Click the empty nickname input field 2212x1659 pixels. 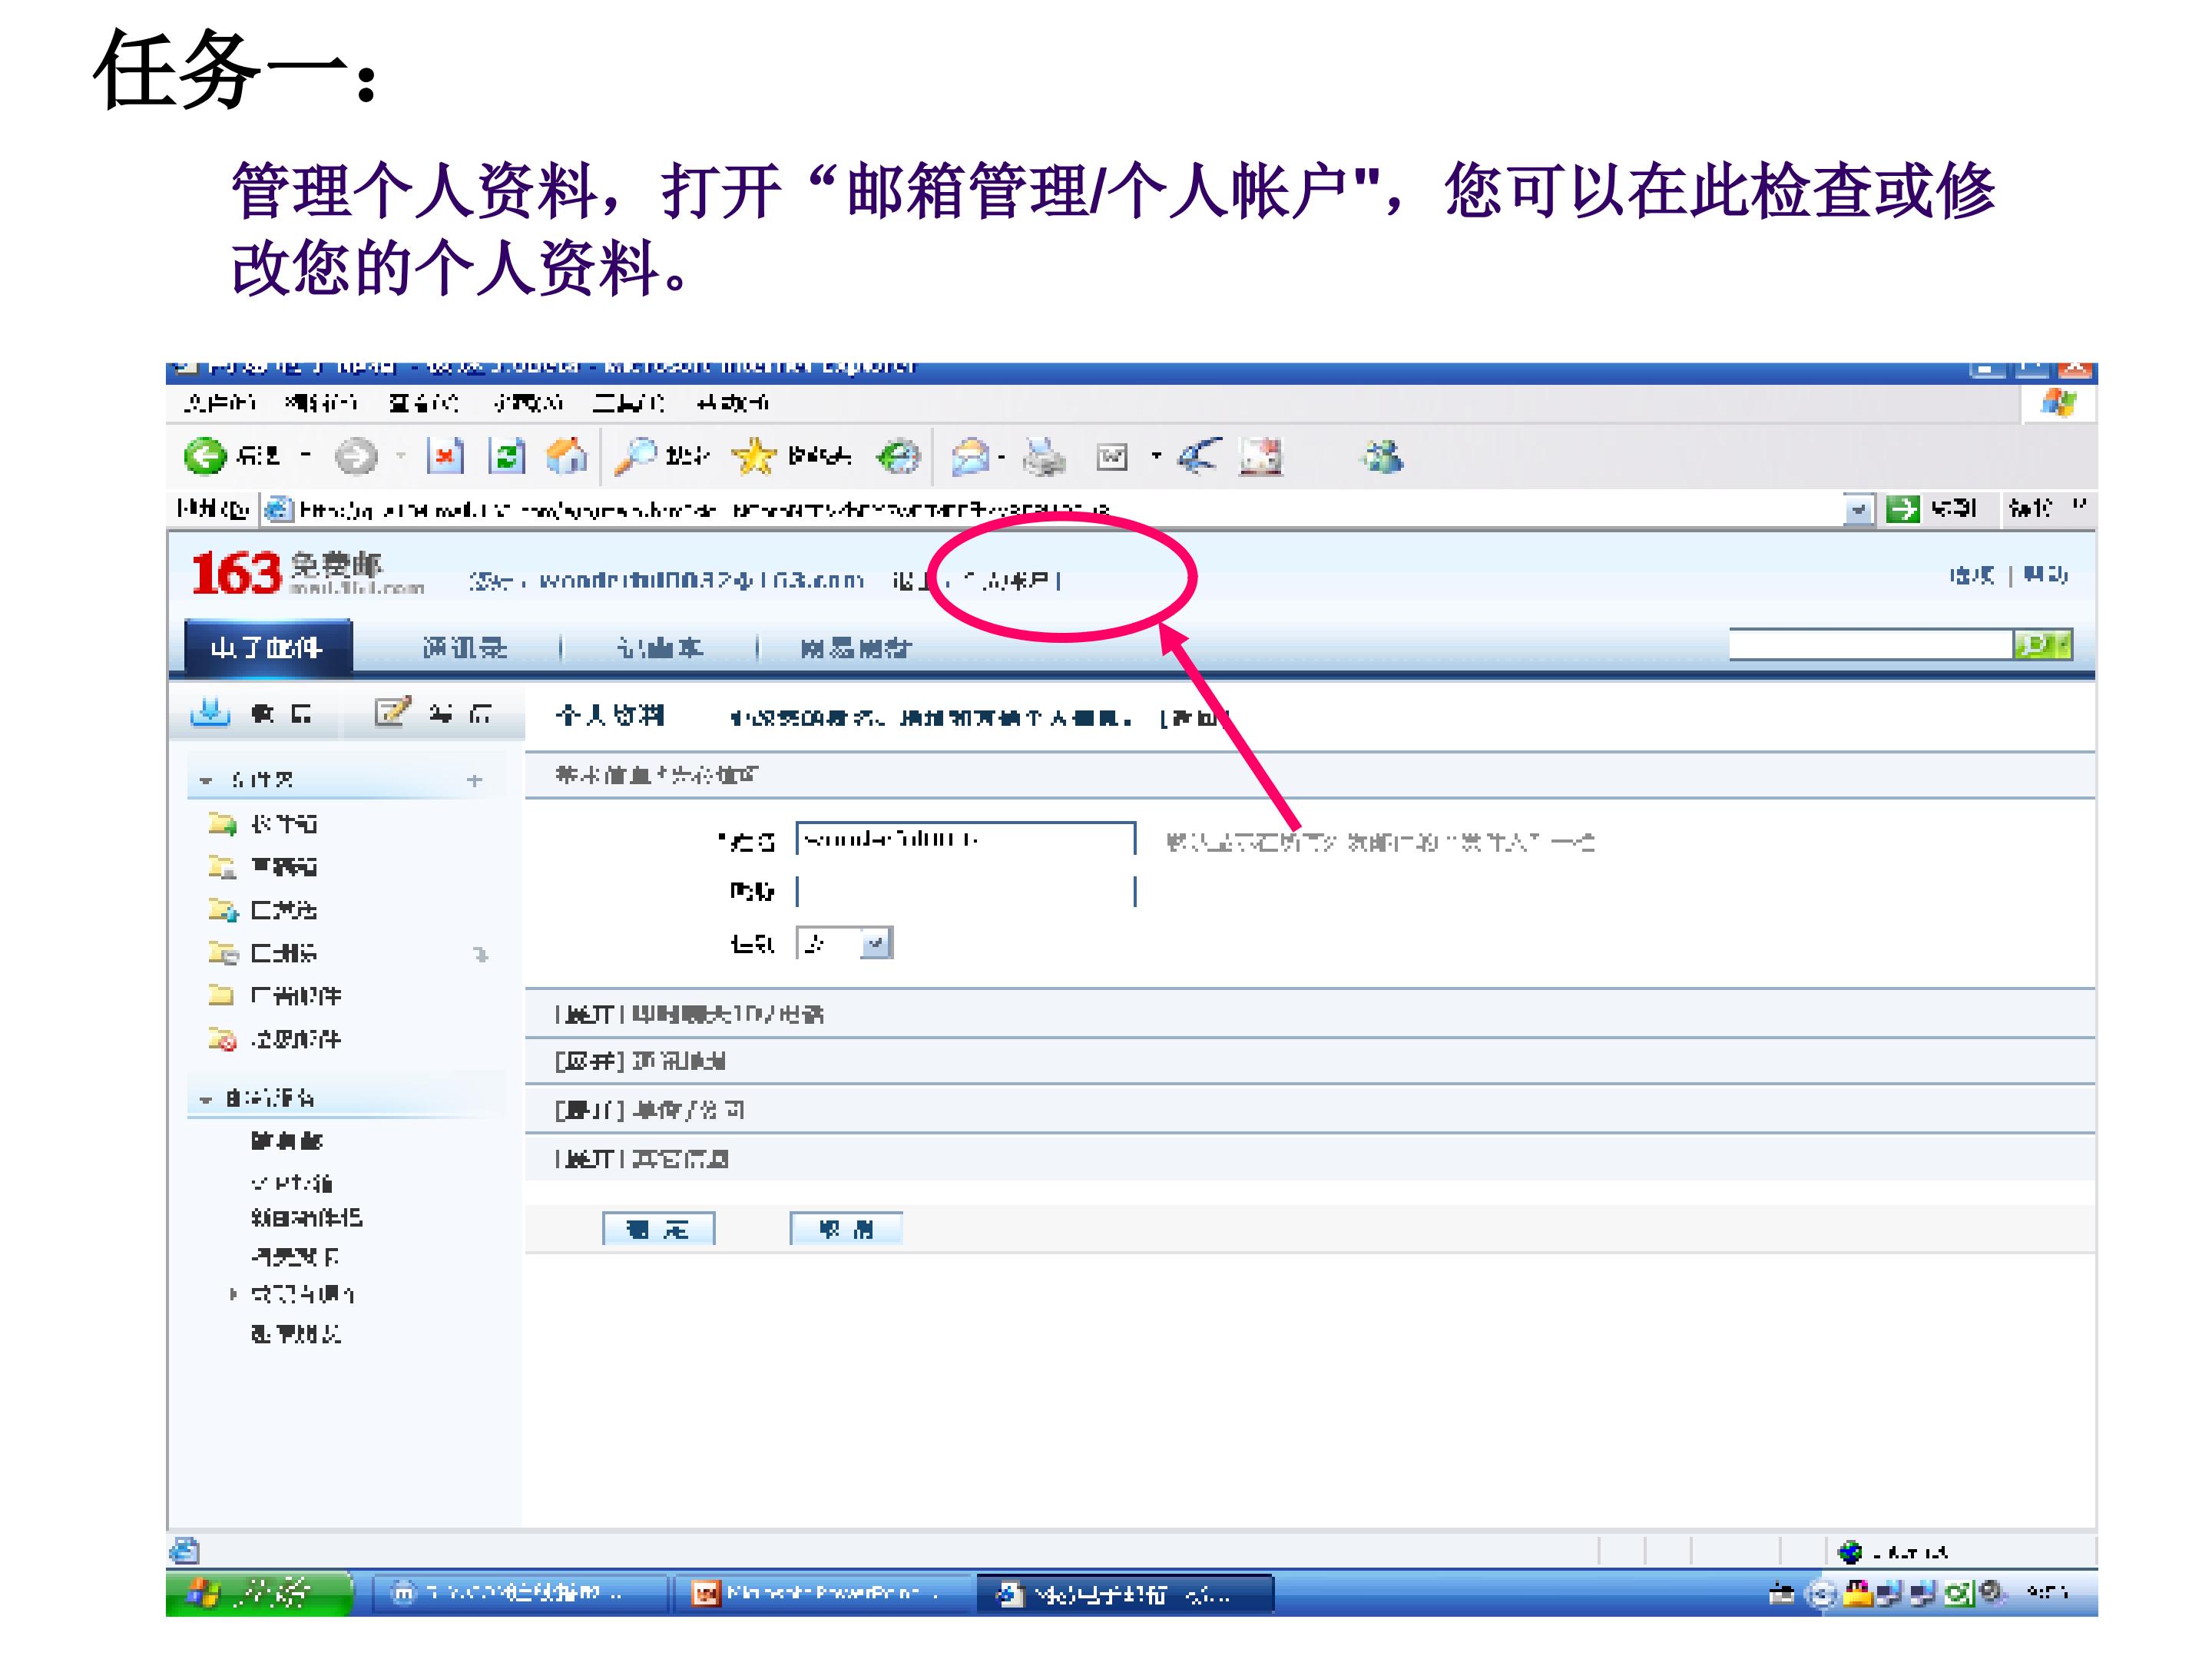point(966,891)
